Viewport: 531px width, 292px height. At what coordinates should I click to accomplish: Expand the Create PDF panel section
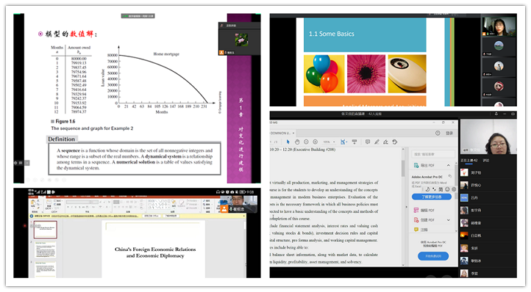tap(449, 220)
